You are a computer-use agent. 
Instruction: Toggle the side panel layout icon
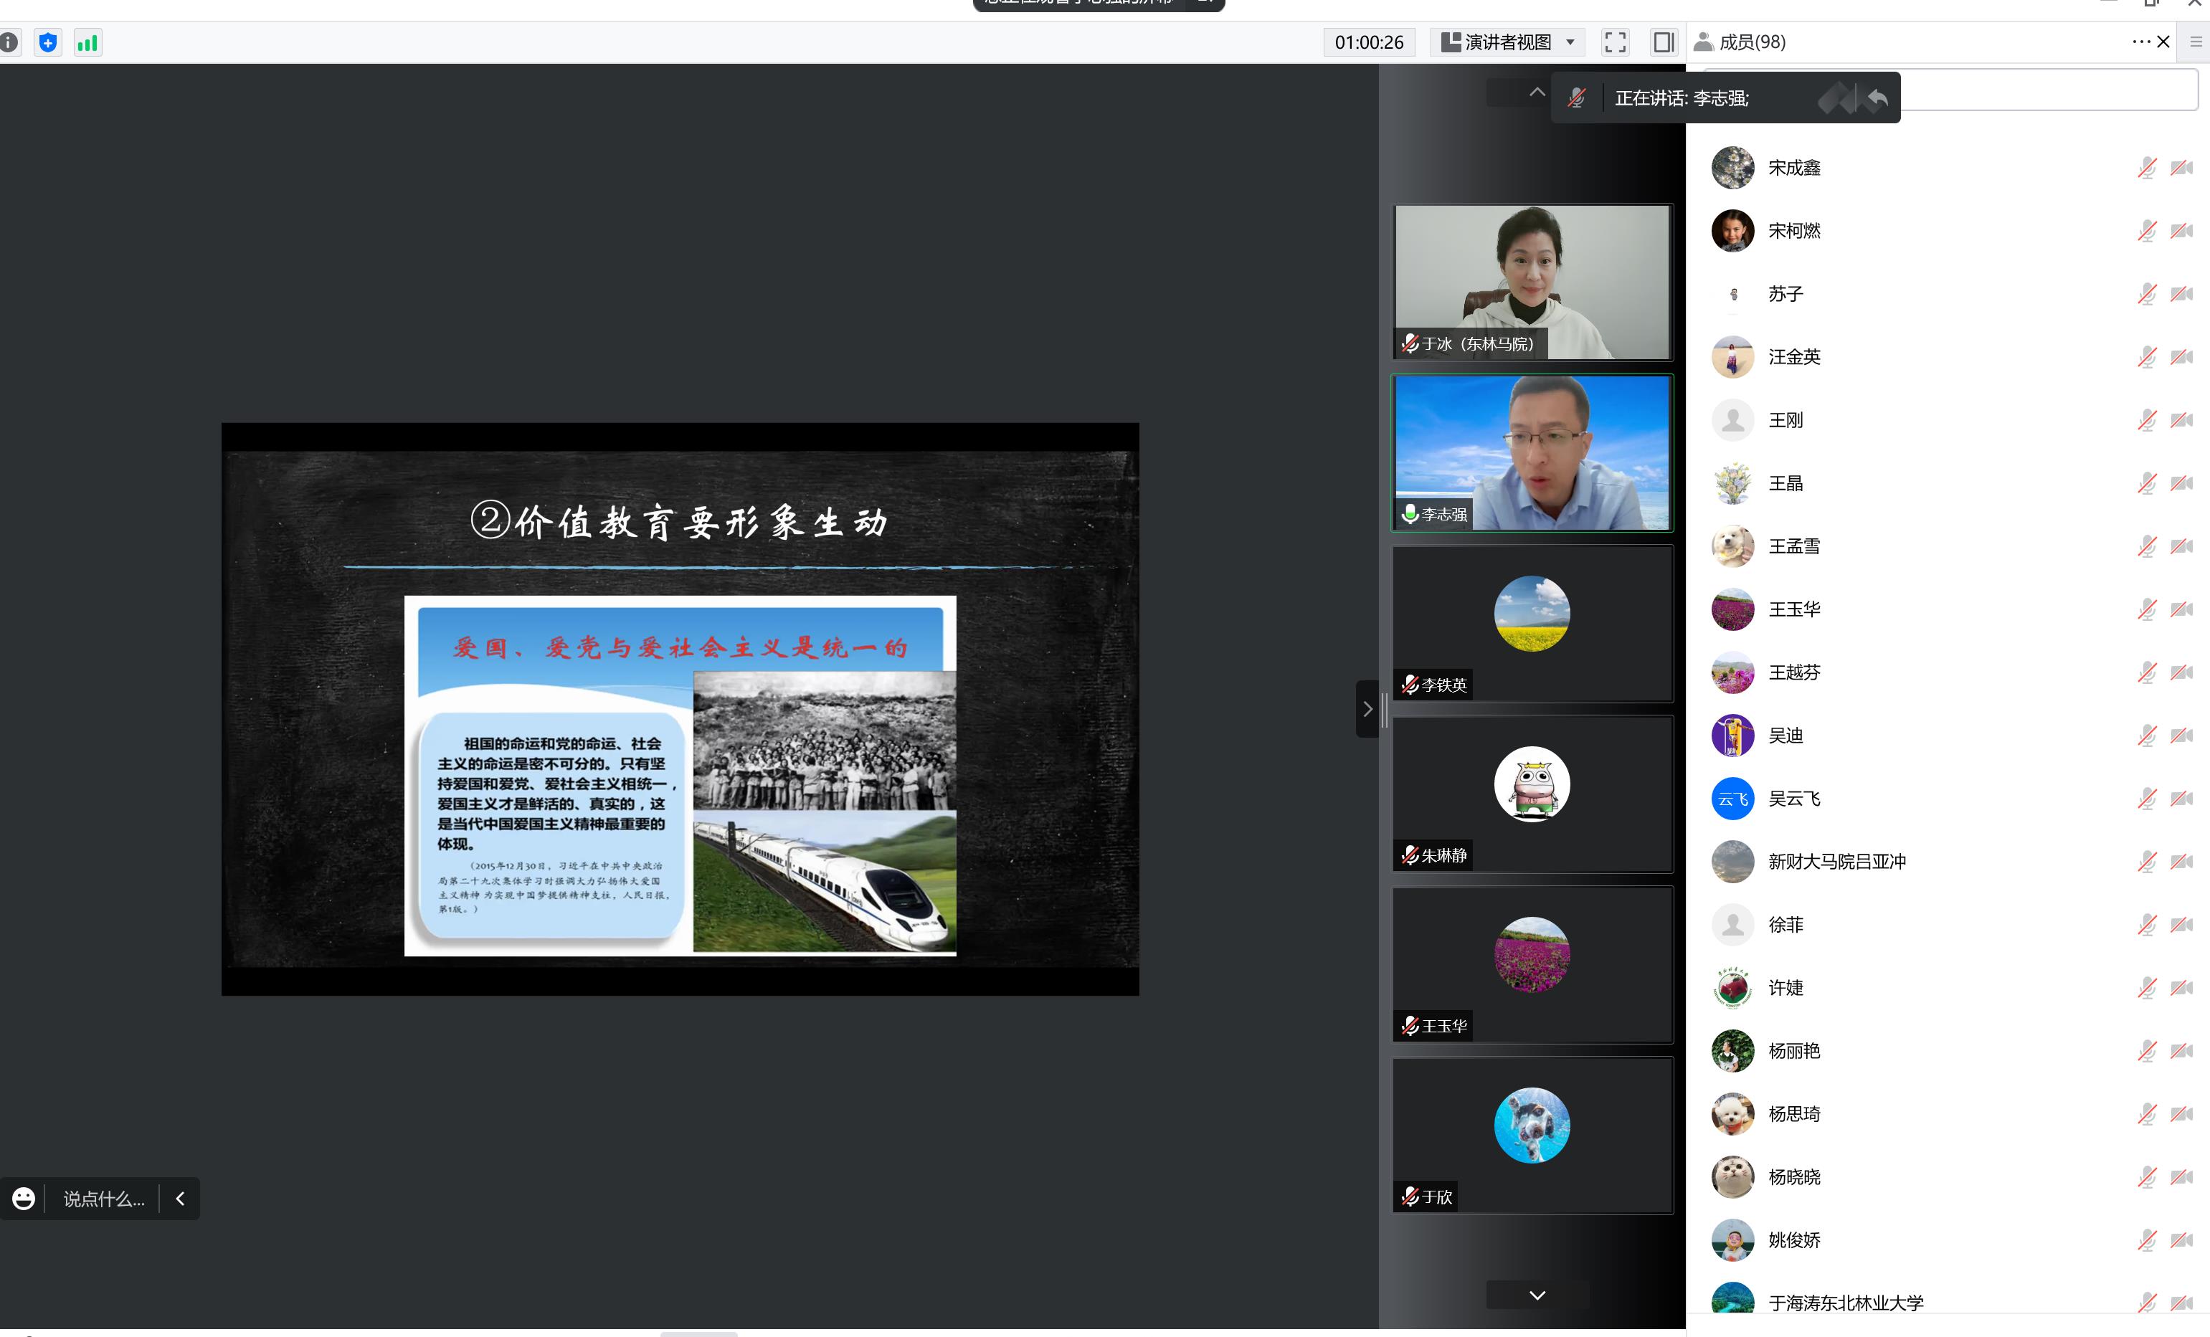[x=1663, y=42]
